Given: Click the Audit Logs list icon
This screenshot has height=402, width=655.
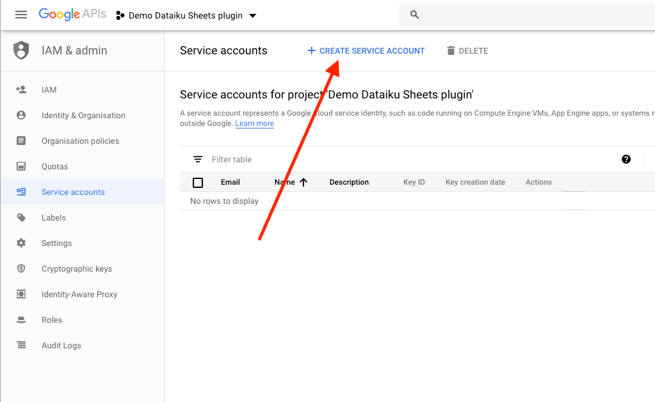Looking at the screenshot, I should click(x=21, y=345).
